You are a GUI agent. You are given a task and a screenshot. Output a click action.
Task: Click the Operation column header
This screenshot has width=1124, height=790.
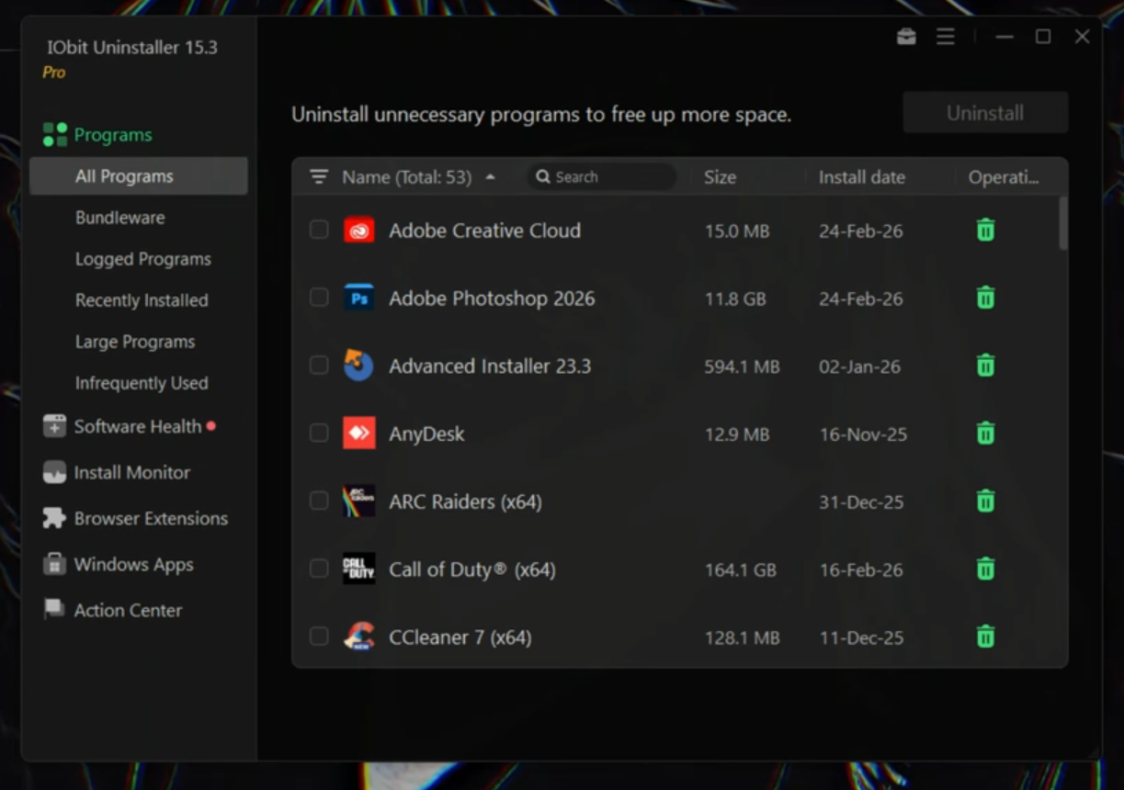(x=1004, y=177)
